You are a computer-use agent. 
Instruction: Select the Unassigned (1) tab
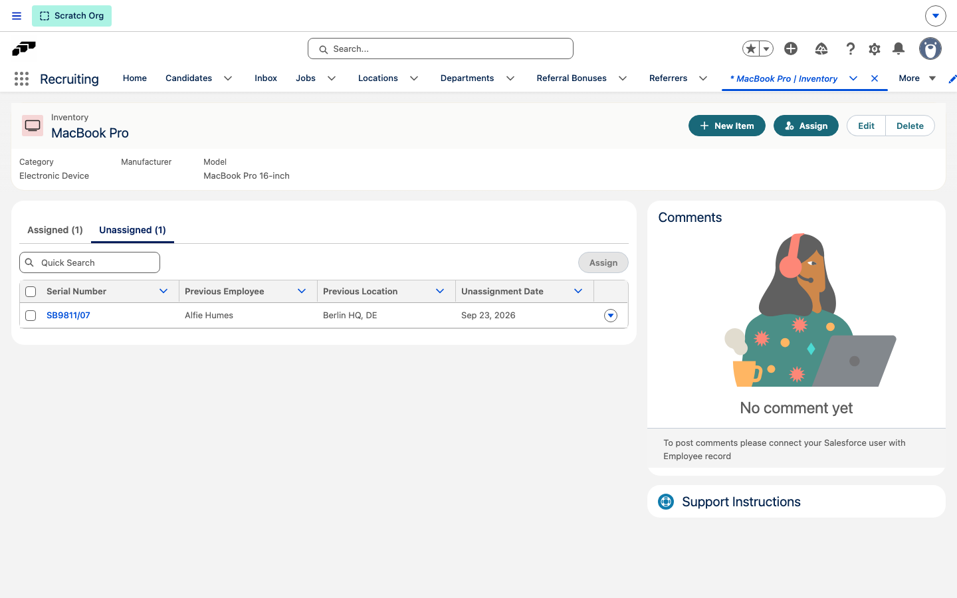[132, 230]
